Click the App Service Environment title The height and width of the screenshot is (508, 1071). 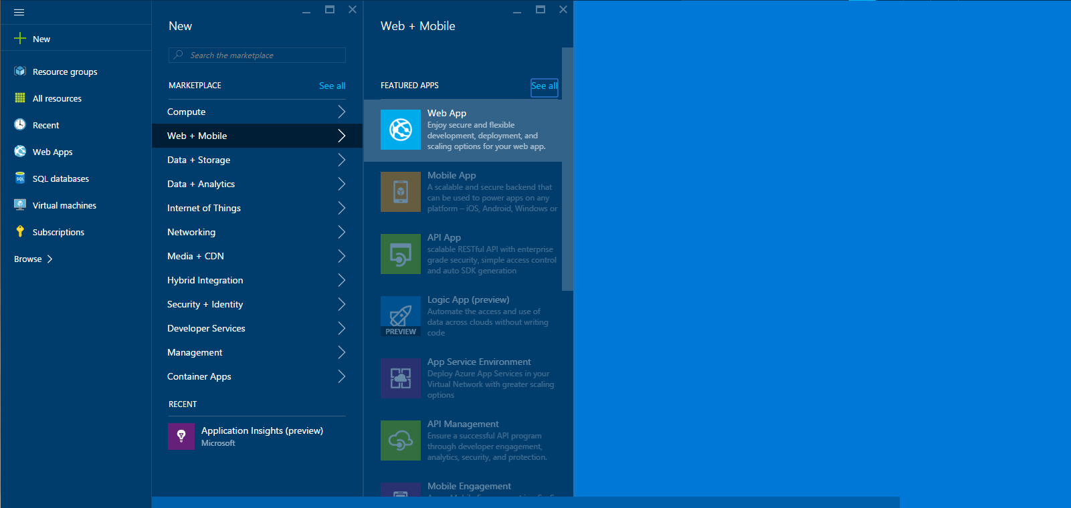[479, 362]
